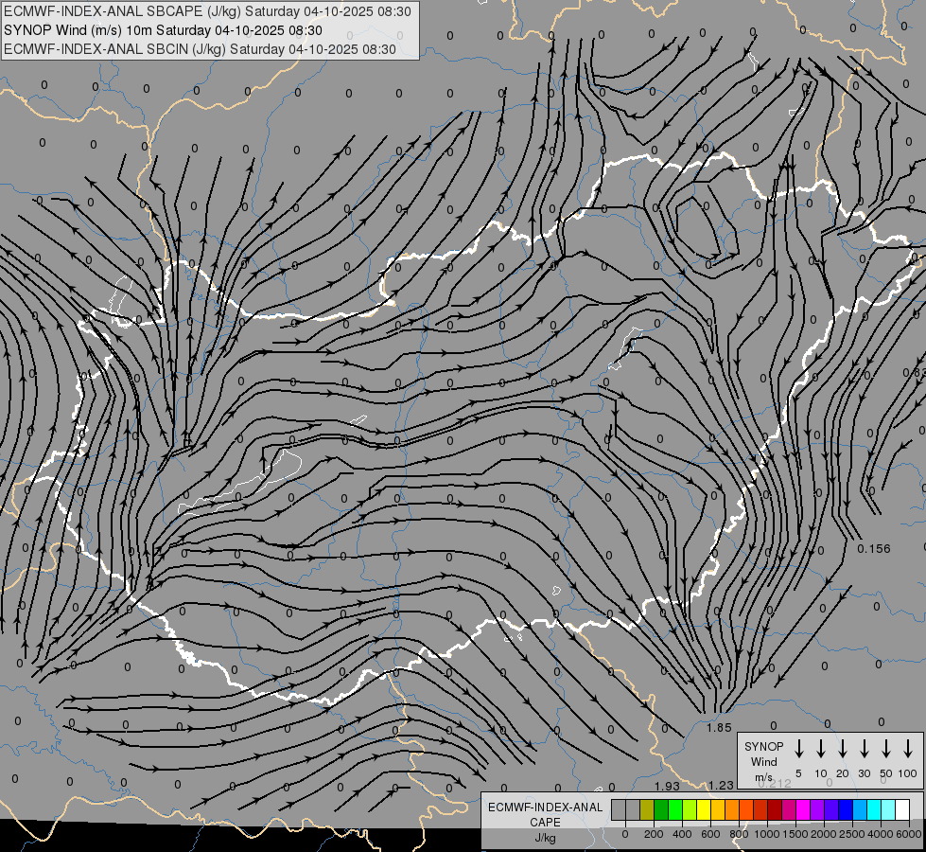Click the 1500 tick label on CAPE scale
This screenshot has width=926, height=852.
pyautogui.click(x=795, y=834)
